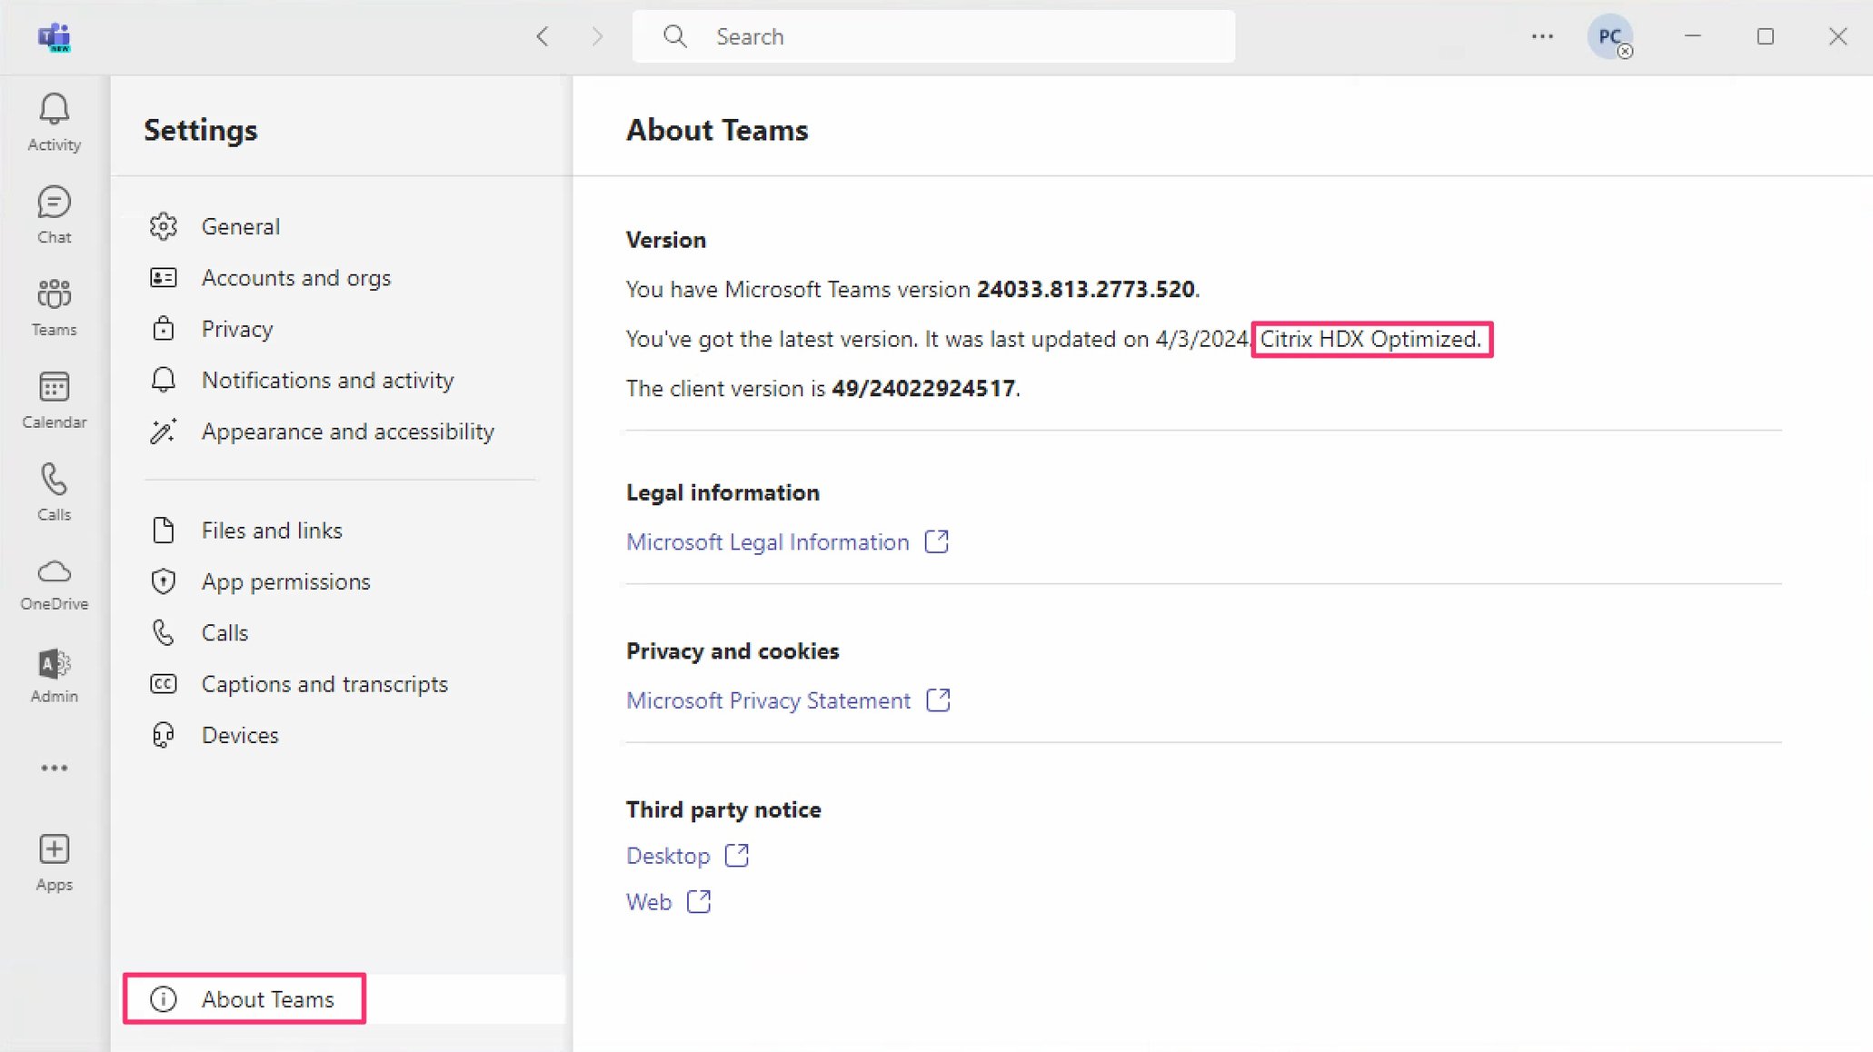Show more apps via the ellipsis icon
Screen dimensions: 1873x1052
[54, 768]
